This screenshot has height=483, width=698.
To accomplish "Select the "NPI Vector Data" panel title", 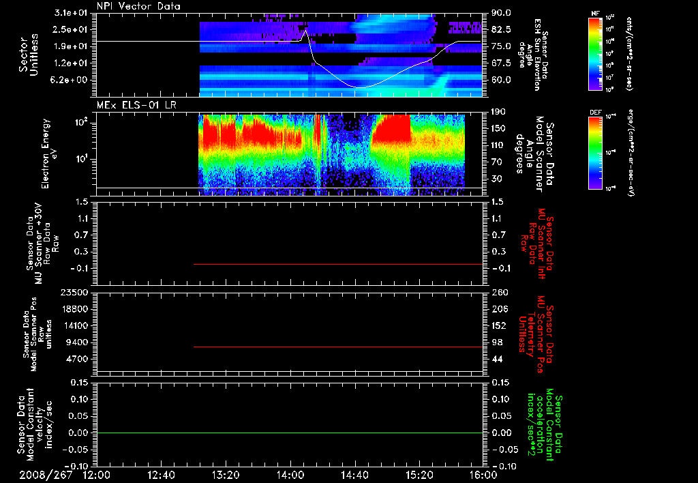I will point(138,6).
